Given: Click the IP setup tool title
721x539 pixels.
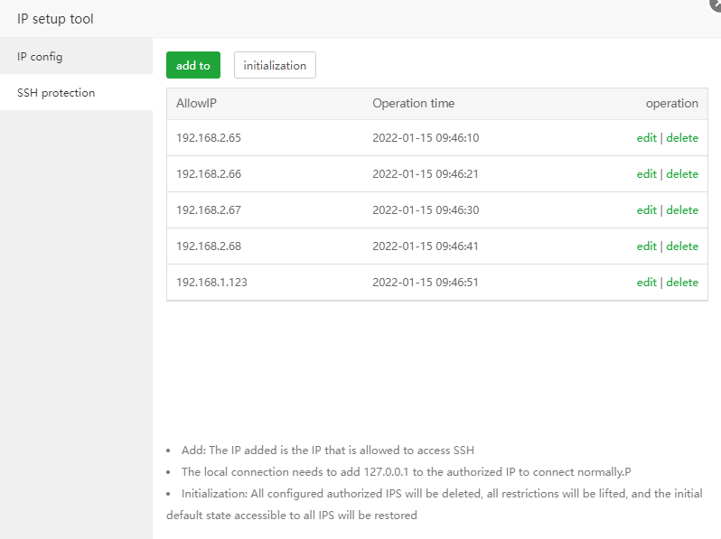Looking at the screenshot, I should 55,19.
